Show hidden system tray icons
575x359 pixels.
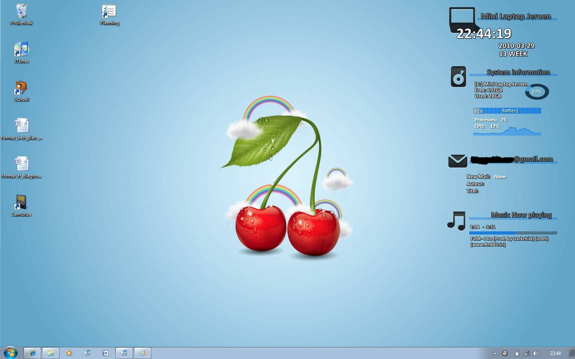pyautogui.click(x=495, y=354)
